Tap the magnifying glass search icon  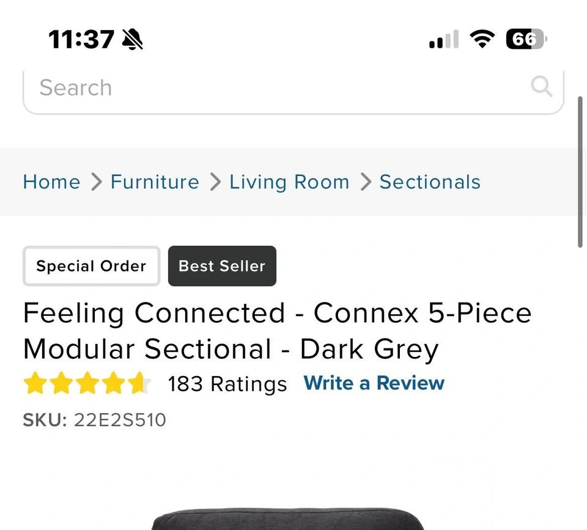pyautogui.click(x=541, y=86)
